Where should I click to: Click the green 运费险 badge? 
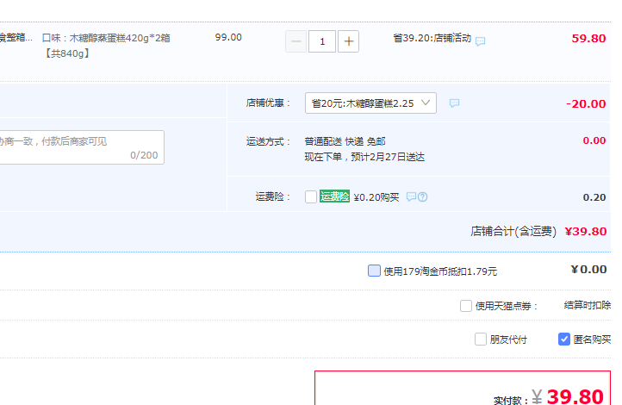(x=334, y=196)
